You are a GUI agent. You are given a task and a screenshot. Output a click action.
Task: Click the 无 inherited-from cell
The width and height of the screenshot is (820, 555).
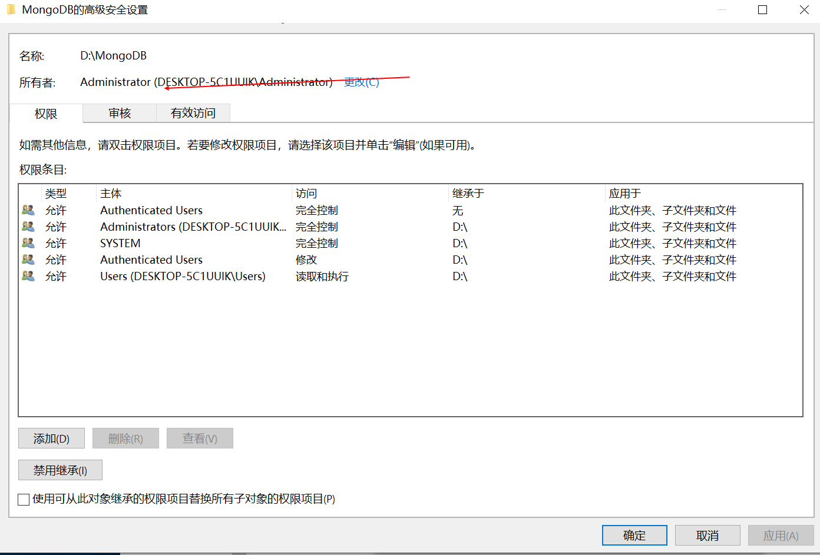pos(458,210)
